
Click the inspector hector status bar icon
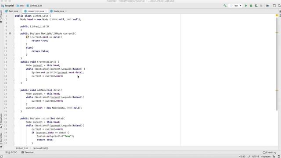tap(279, 157)
